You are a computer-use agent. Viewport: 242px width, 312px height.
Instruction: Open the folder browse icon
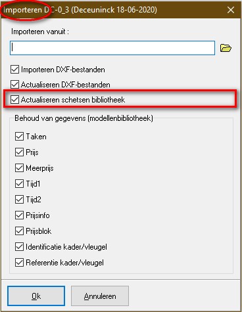(x=226, y=48)
